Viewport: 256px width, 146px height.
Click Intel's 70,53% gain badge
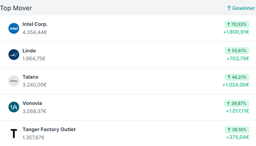click(x=236, y=24)
